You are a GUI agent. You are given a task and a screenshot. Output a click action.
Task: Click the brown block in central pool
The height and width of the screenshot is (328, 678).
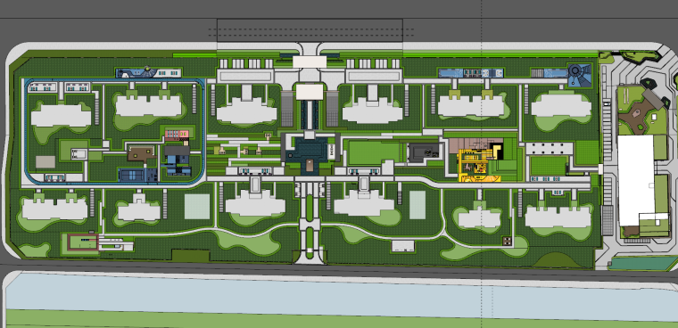point(310,165)
